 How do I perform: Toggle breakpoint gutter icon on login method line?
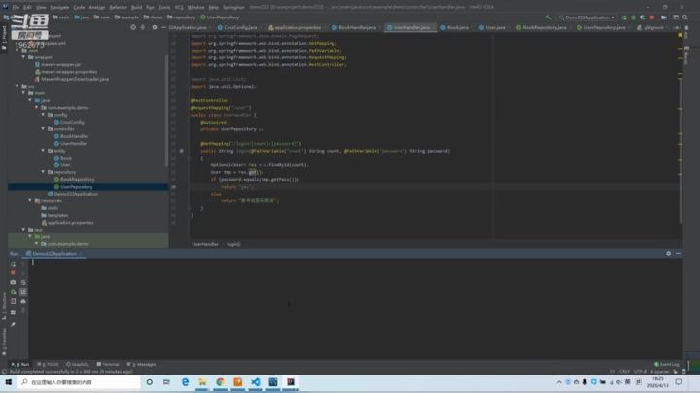[x=181, y=151]
